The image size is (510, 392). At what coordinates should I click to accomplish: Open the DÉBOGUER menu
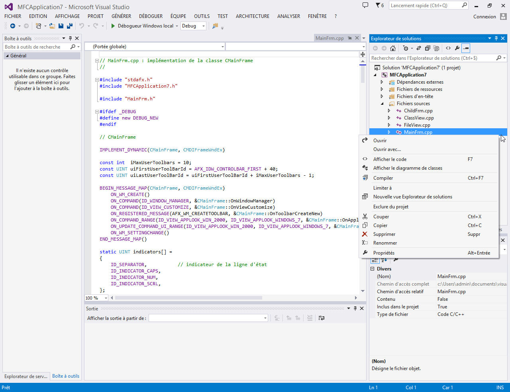[151, 16]
